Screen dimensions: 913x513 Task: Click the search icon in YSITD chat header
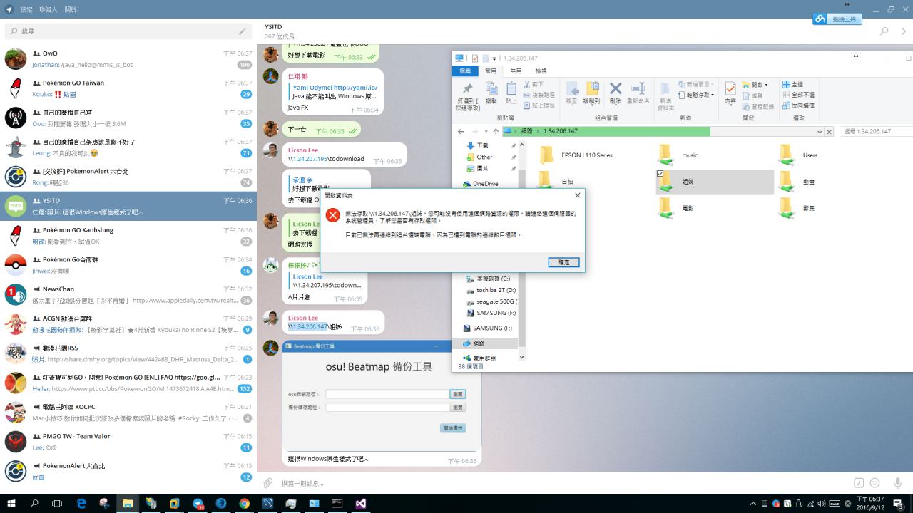tap(884, 31)
